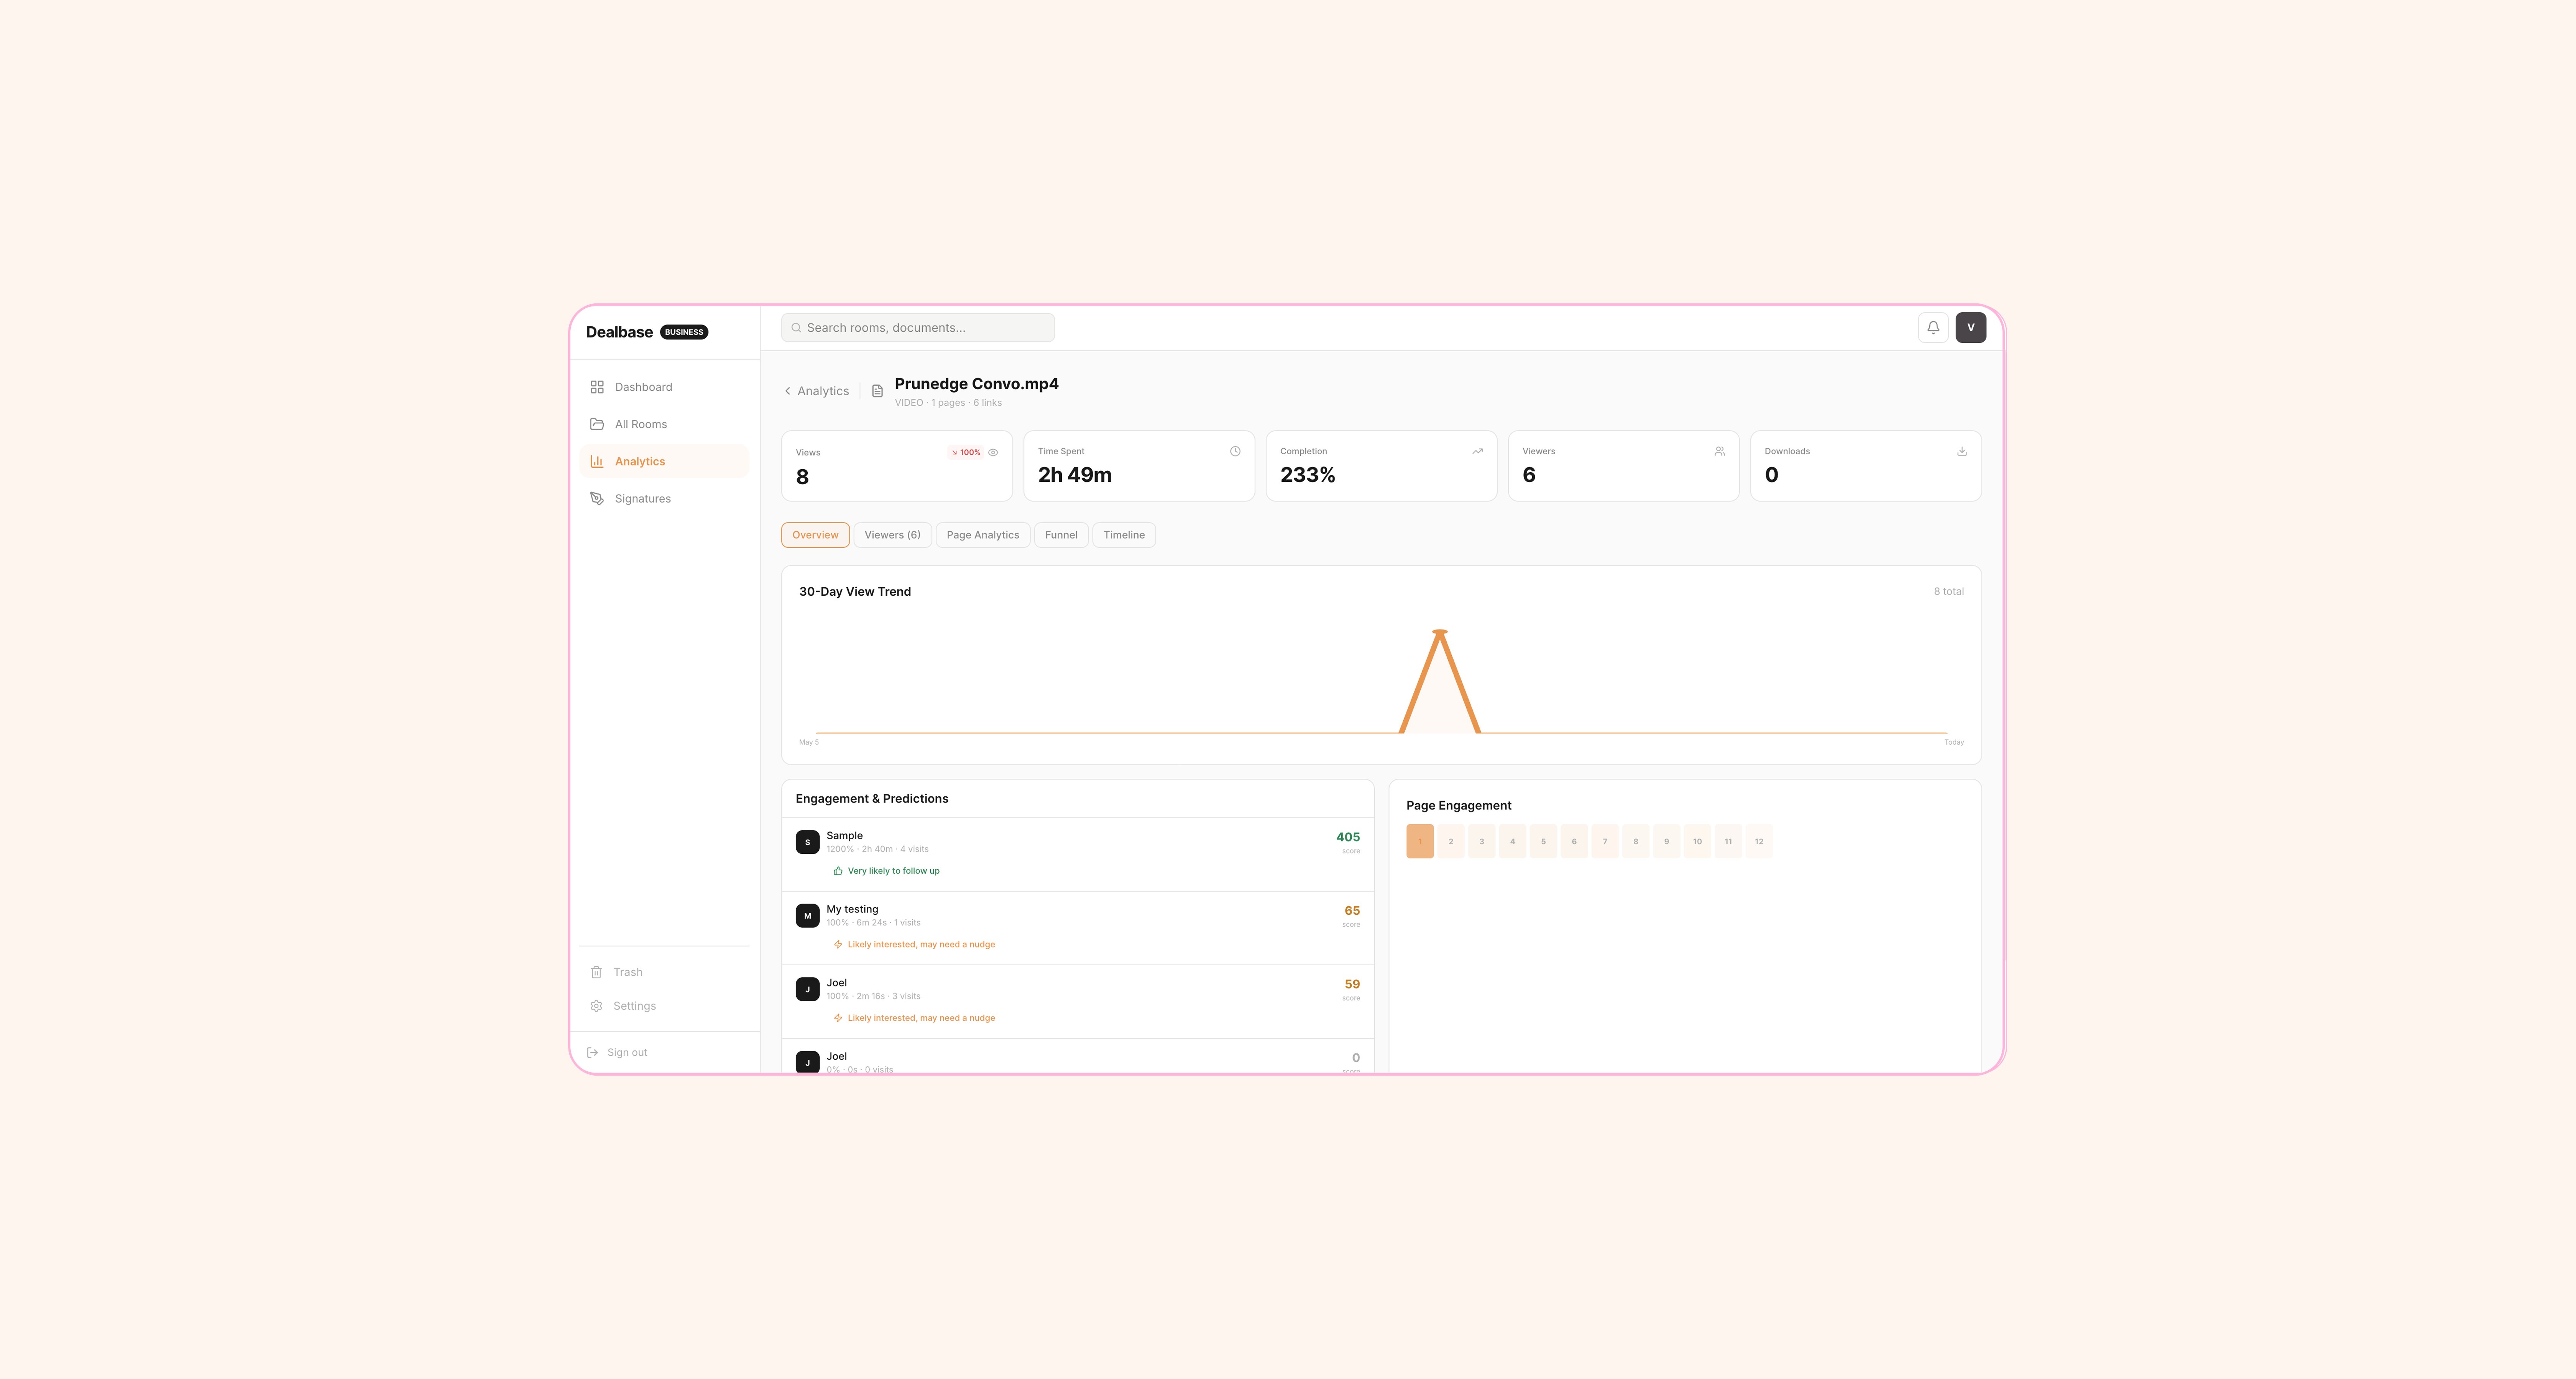Click the 233% Completion value
This screenshot has height=1379, width=2576.
(1307, 476)
